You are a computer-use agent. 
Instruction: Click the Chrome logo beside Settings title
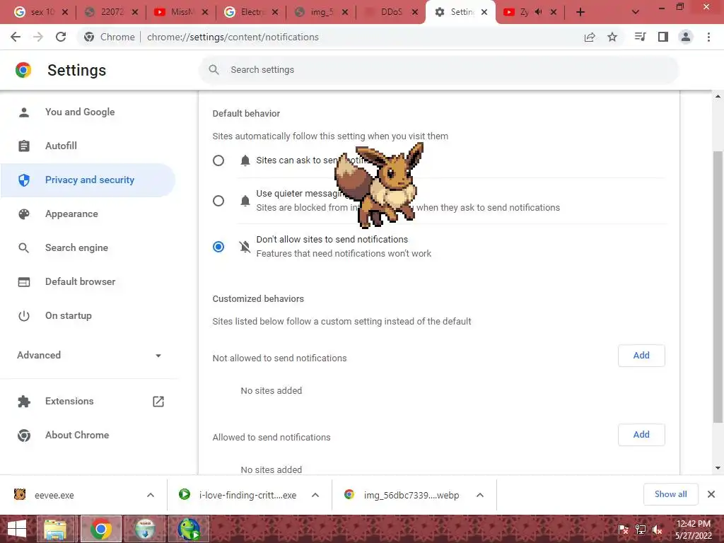click(23, 70)
